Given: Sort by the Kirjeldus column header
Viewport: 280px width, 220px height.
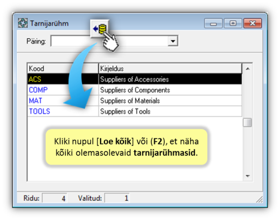Looking at the screenshot, I should point(170,68).
